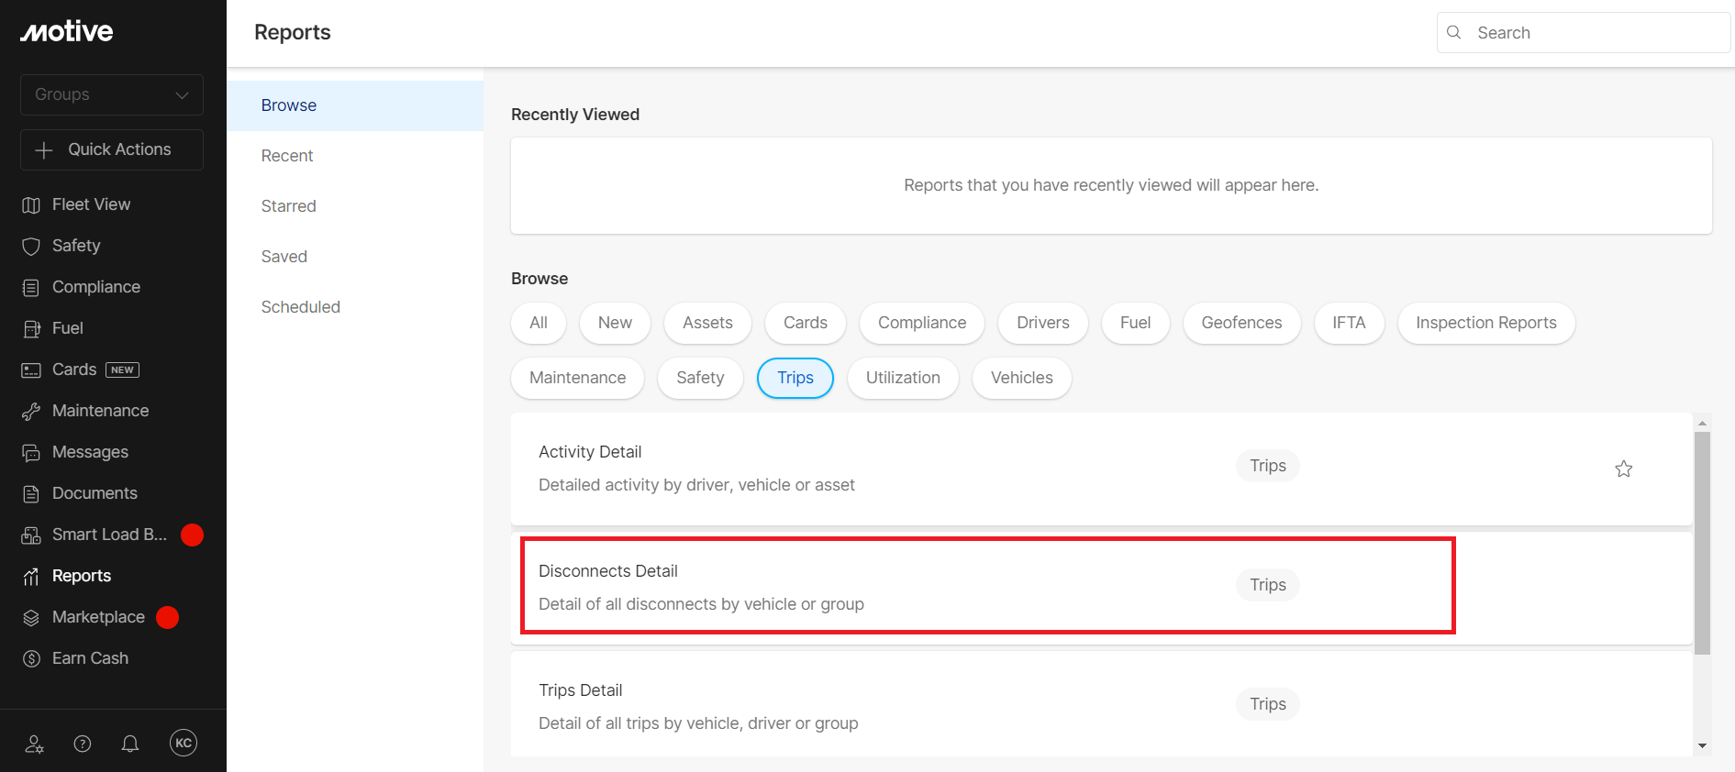Image resolution: width=1735 pixels, height=772 pixels.
Task: Click the KC profile avatar
Action: [x=184, y=743]
